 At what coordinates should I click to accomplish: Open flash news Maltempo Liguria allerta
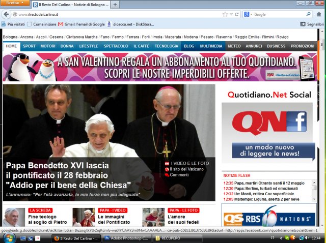coord(266,199)
